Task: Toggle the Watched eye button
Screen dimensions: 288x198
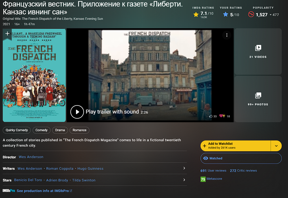Action: point(241,158)
